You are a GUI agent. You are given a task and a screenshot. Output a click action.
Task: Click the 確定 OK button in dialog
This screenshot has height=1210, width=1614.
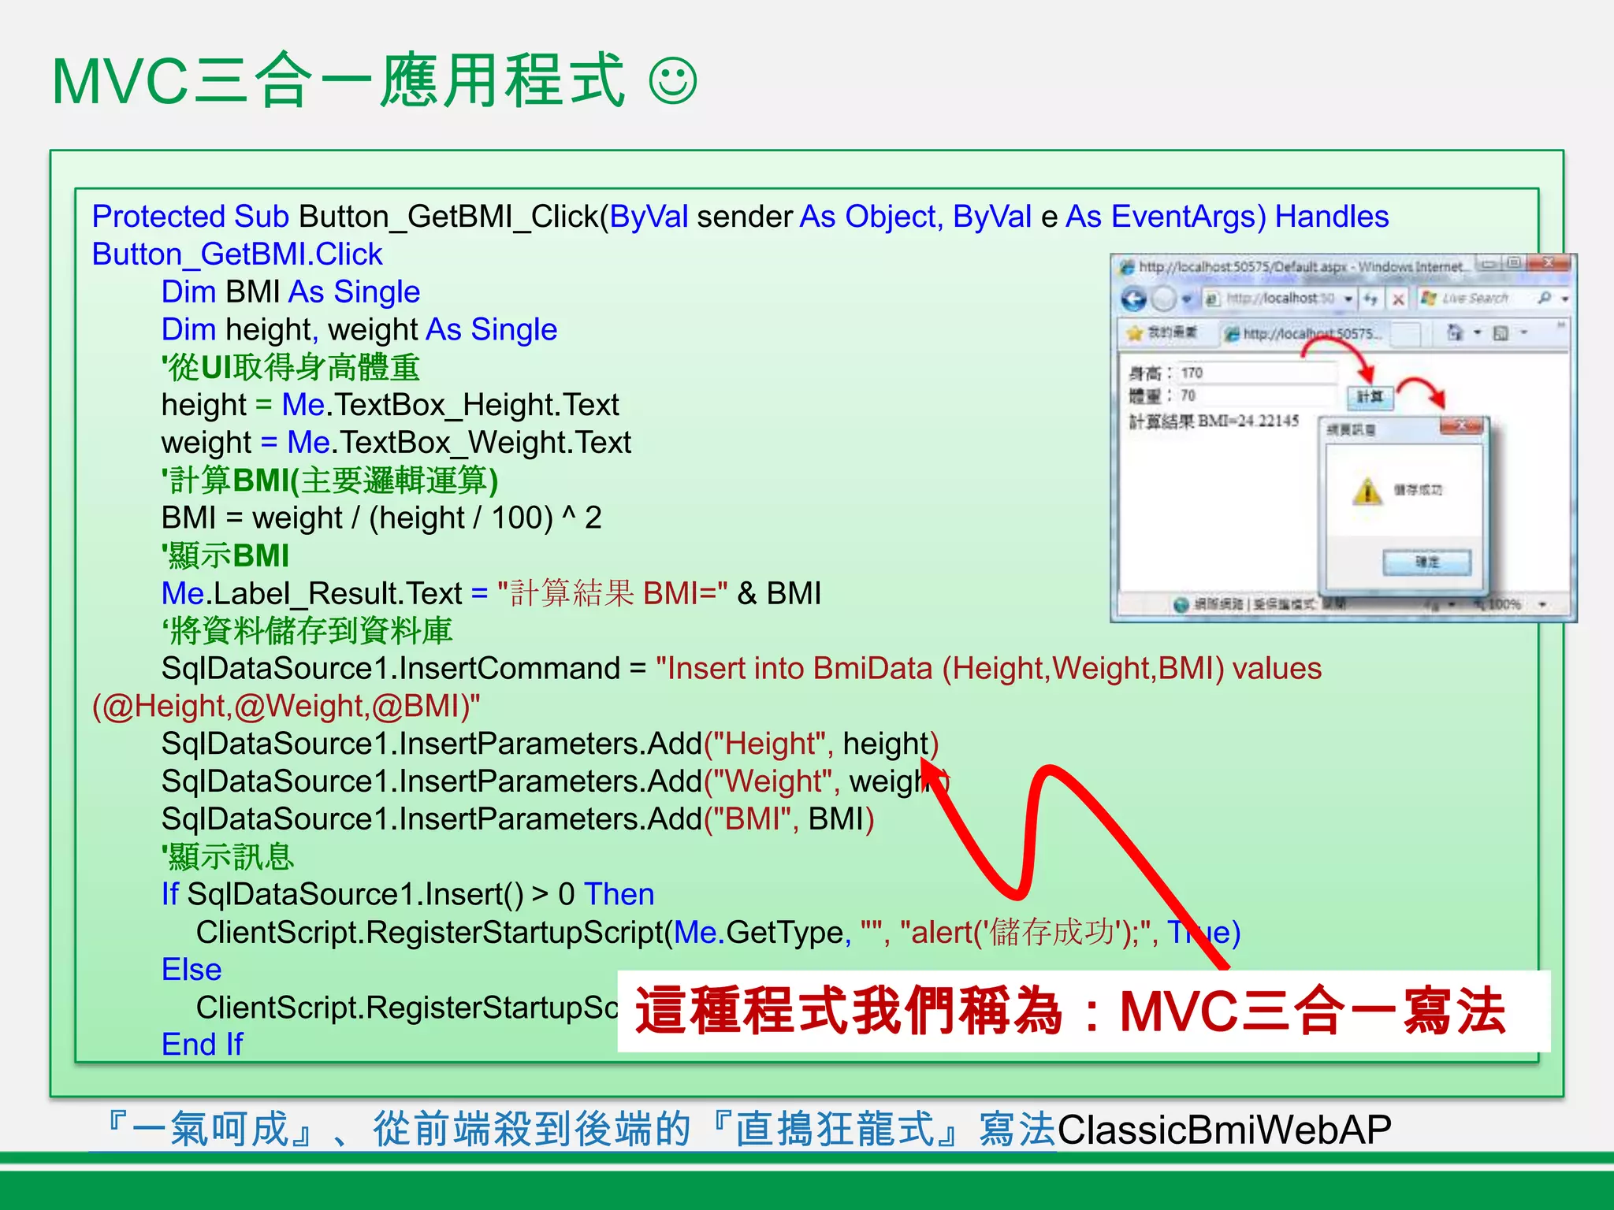(1426, 562)
